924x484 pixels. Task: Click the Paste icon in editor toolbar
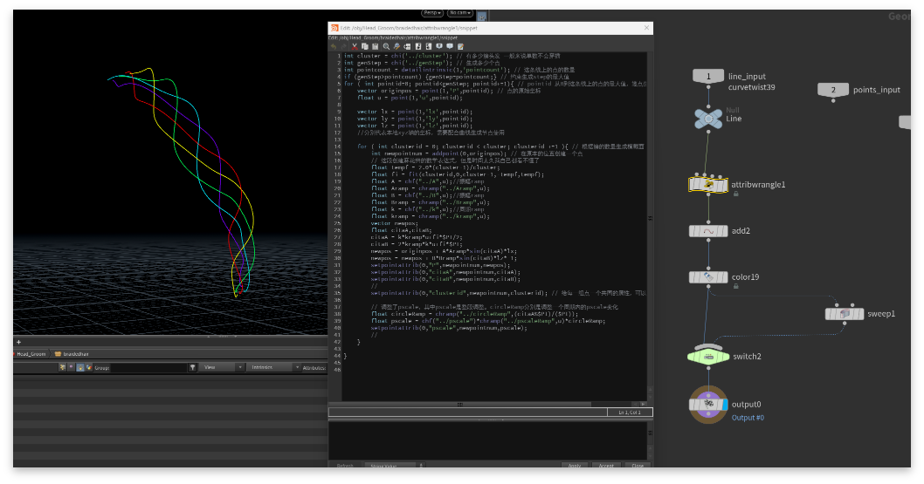click(x=376, y=46)
